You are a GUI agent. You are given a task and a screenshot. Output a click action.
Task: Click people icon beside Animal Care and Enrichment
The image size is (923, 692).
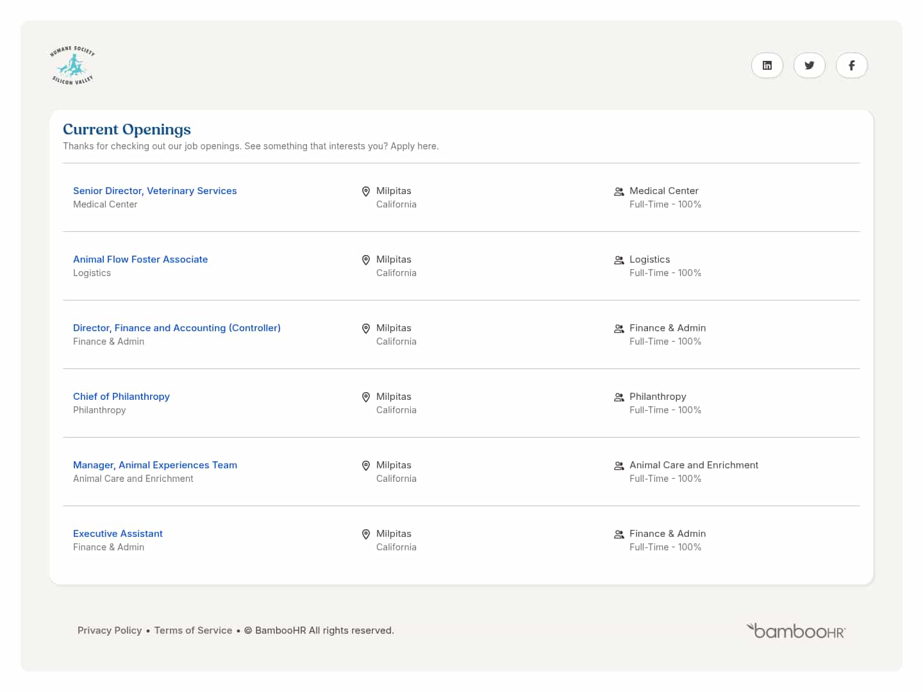(619, 466)
